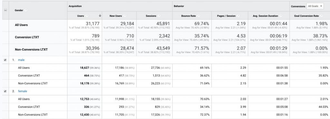Open the male gender link

[21, 60]
